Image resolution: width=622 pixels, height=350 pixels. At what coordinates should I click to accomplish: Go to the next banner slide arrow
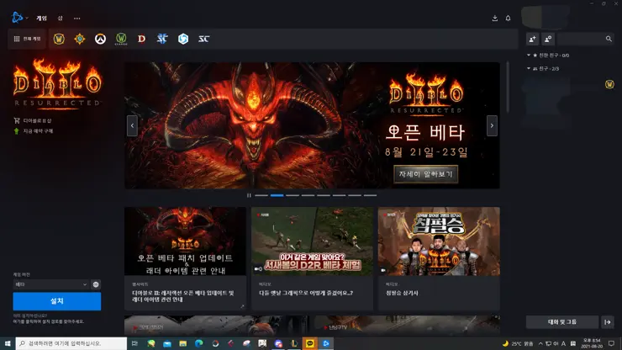[493, 125]
